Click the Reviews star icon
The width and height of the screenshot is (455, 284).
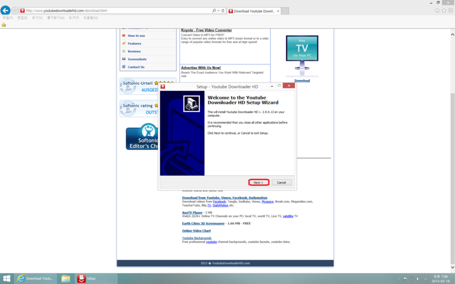[x=124, y=51]
